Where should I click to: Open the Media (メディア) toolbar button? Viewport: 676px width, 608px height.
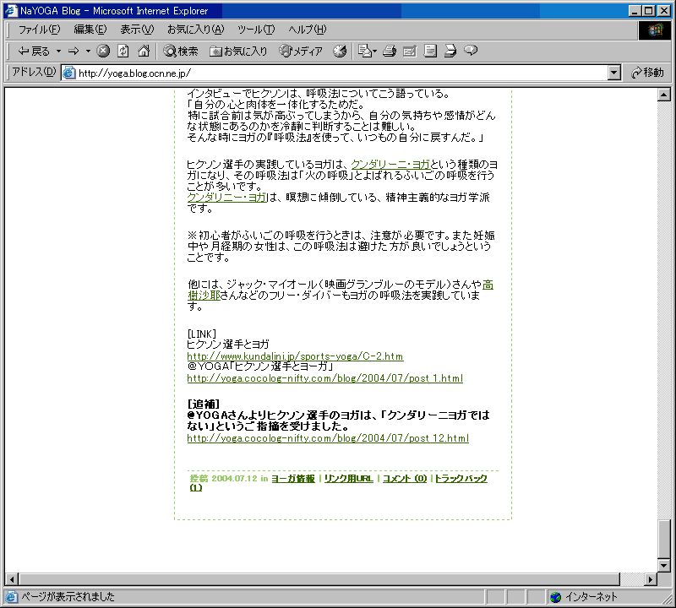pyautogui.click(x=301, y=52)
